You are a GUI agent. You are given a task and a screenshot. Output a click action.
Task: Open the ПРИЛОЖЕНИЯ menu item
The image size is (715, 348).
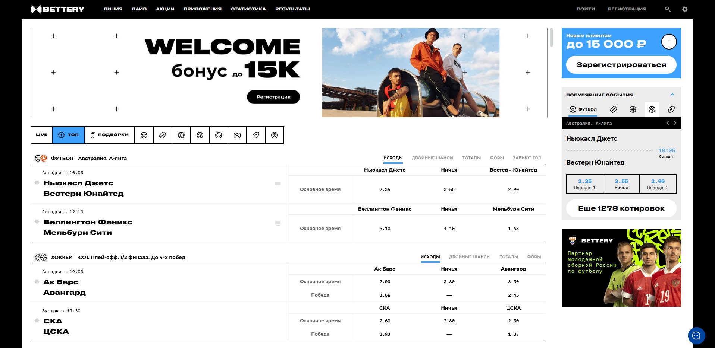click(x=203, y=9)
